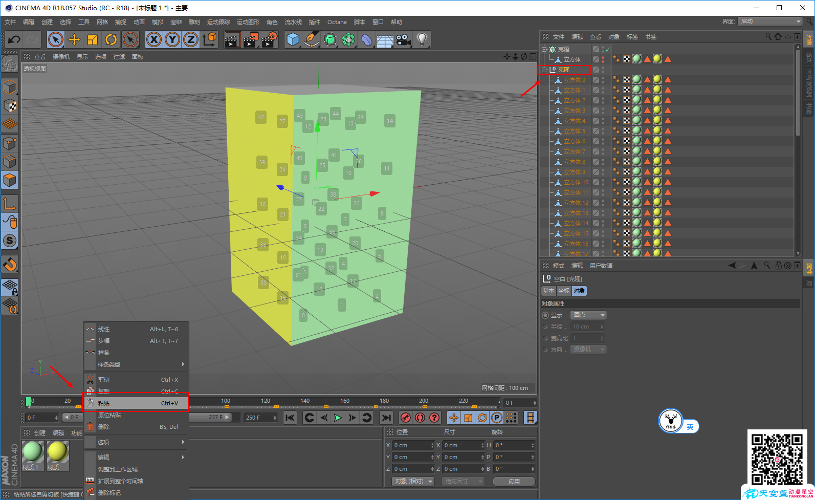The image size is (815, 500).
Task: Toggle the Z axis lock icon
Action: [191, 39]
